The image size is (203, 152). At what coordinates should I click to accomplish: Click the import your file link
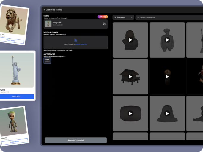pyautogui.click(x=81, y=44)
